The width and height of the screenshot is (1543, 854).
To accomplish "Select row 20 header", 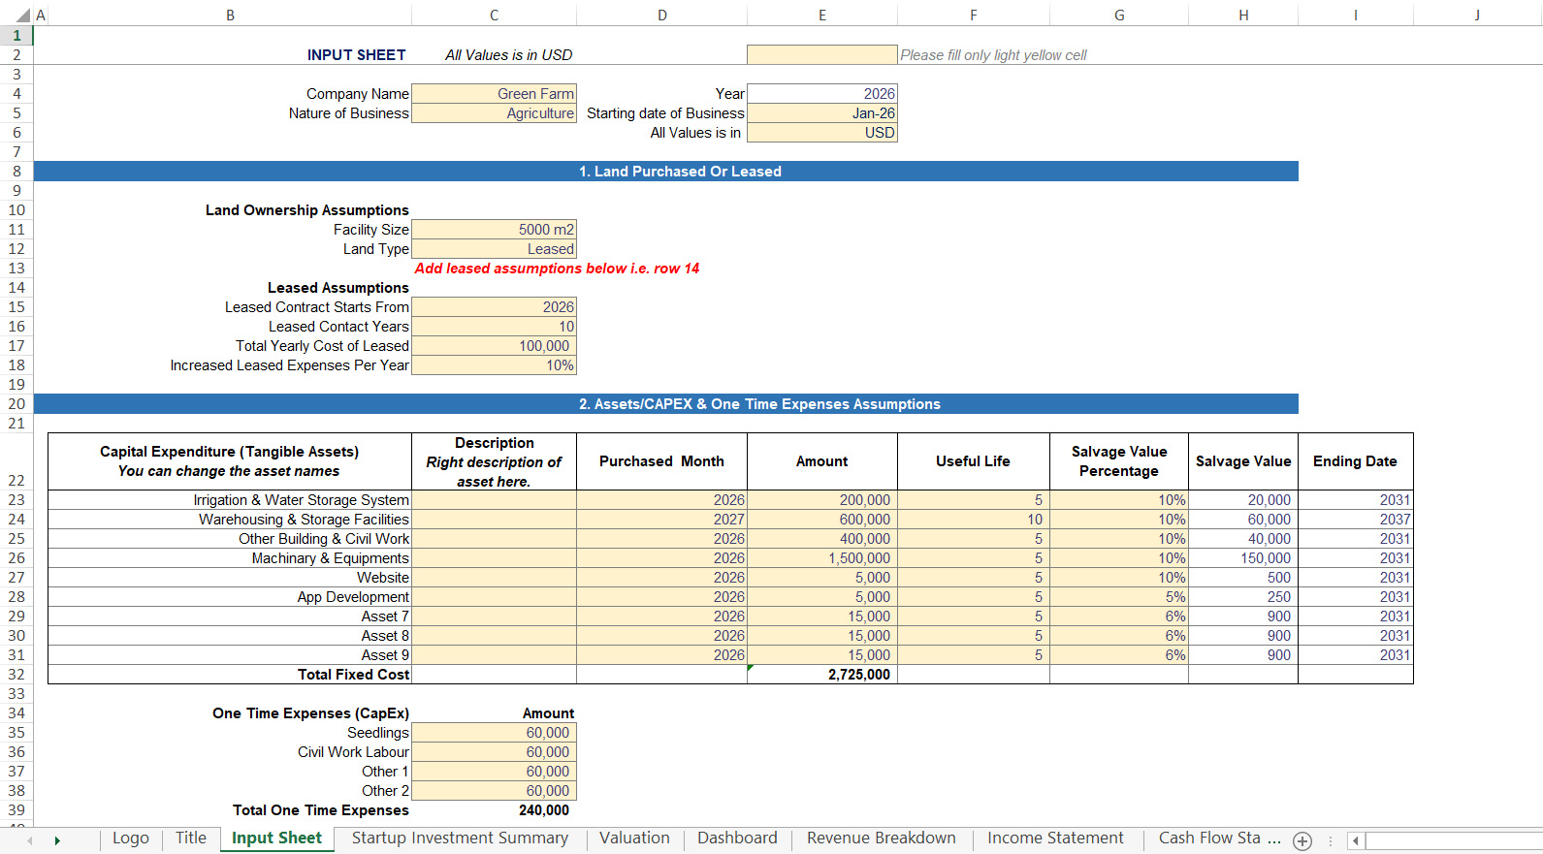I will click(16, 404).
